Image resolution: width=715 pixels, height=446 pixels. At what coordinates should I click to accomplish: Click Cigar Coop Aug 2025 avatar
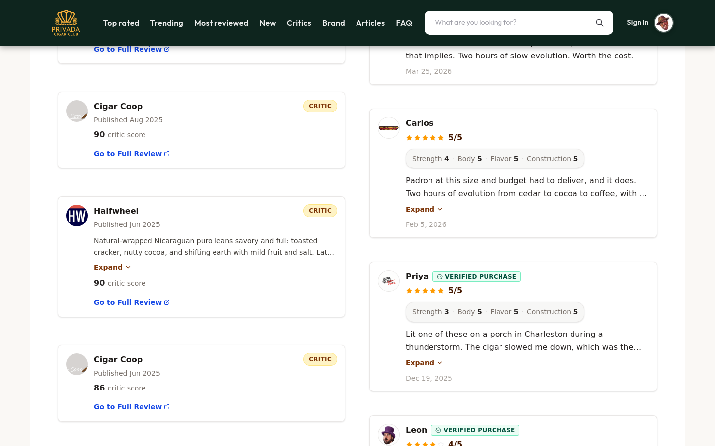pos(77,111)
